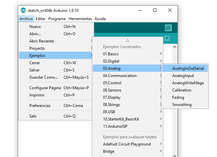Open the Programa menu
This screenshot has height=157, width=217.
(57, 19)
